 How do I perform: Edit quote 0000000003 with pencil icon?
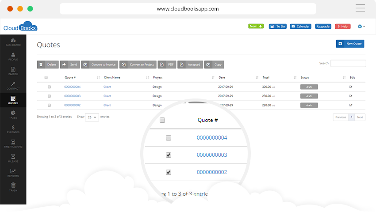pos(351,96)
